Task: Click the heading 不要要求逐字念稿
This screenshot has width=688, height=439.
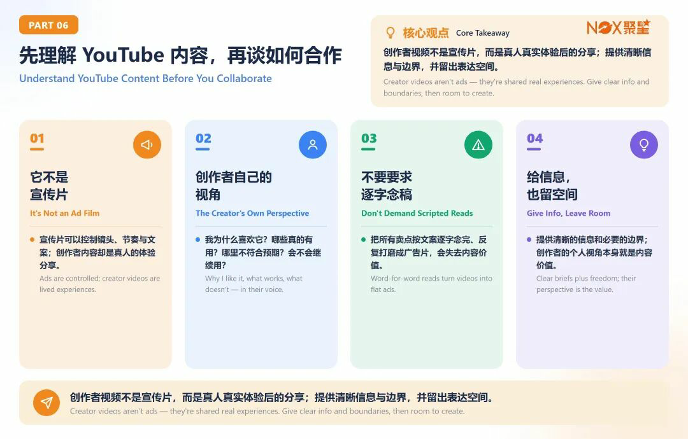Action: click(x=387, y=186)
